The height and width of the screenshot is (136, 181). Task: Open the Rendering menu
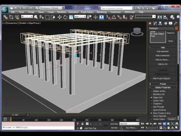(101, 12)
